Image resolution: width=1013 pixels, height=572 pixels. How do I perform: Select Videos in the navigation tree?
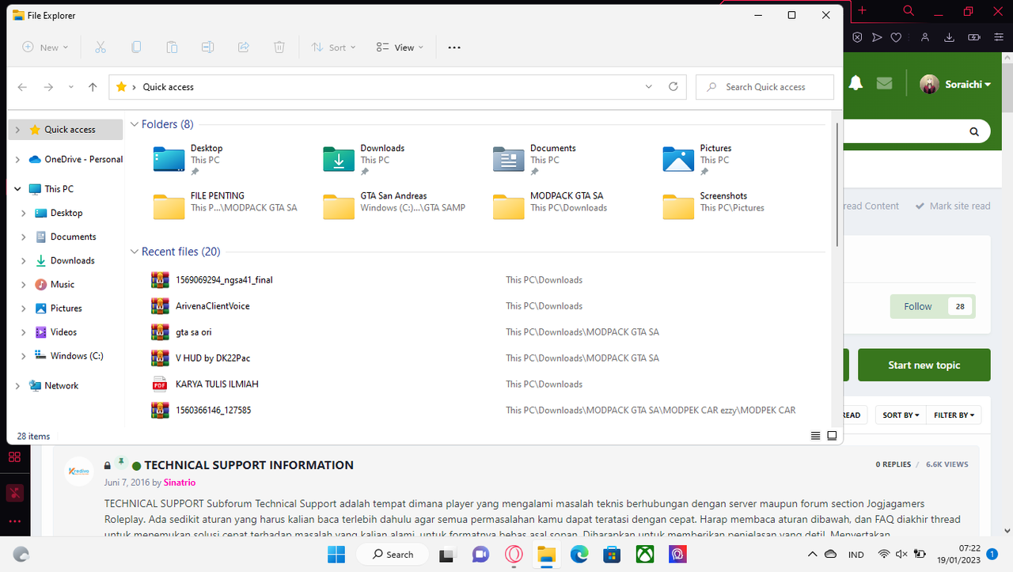click(63, 332)
